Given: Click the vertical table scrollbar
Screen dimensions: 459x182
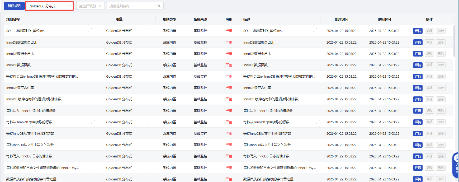Looking at the screenshot, I should (454, 41).
